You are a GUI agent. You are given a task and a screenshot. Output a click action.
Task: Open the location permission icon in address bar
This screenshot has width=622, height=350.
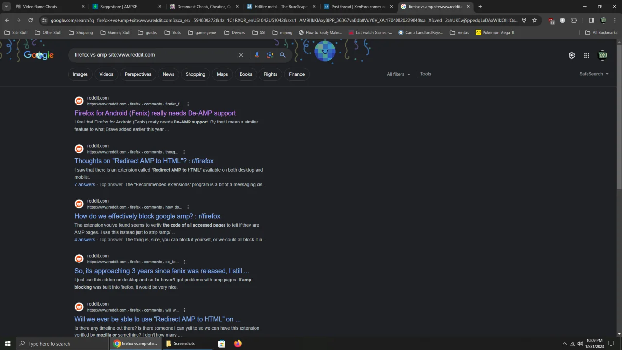coord(524,20)
